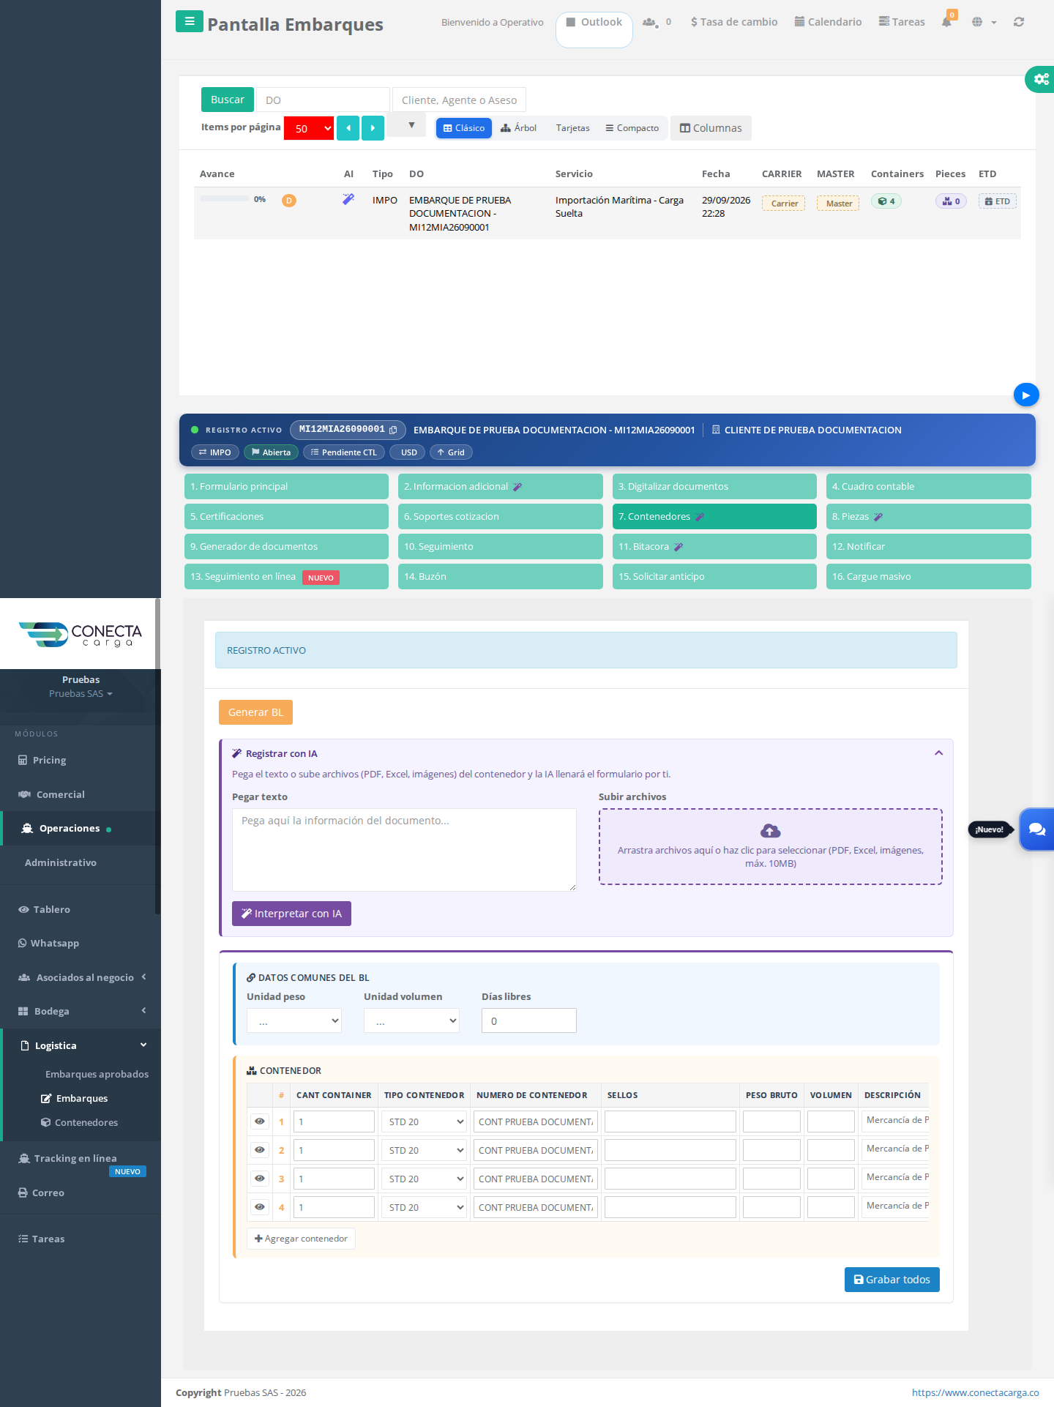This screenshot has height=1407, width=1054.
Task: Open tab 8. Piezas
Action: 928,516
